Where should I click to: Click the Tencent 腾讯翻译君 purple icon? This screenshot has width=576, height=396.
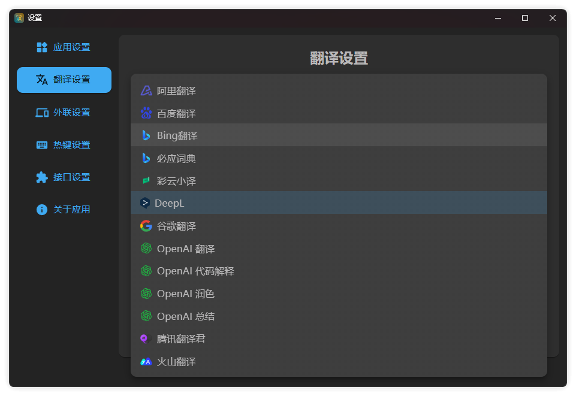(144, 339)
